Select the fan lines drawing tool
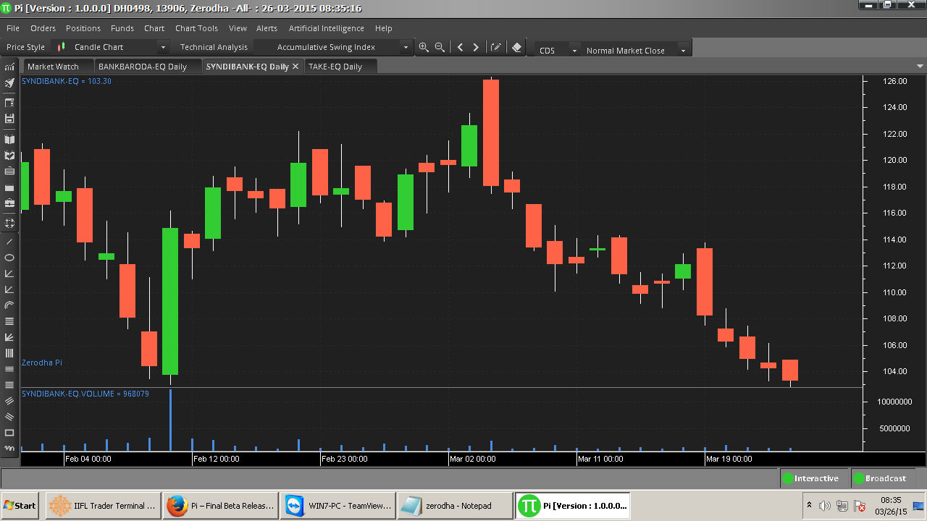This screenshot has height=521, width=927. point(9,337)
